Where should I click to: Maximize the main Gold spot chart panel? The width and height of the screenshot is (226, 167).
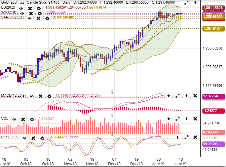(186, 3)
